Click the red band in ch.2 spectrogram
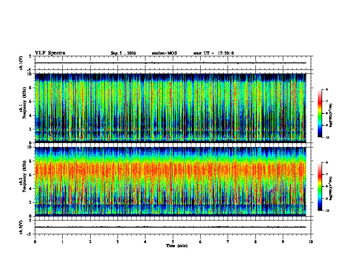The height and width of the screenshot is (271, 350). (x=171, y=171)
